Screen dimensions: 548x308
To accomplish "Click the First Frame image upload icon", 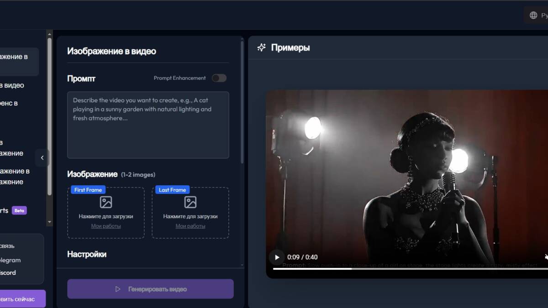I will coord(106,202).
